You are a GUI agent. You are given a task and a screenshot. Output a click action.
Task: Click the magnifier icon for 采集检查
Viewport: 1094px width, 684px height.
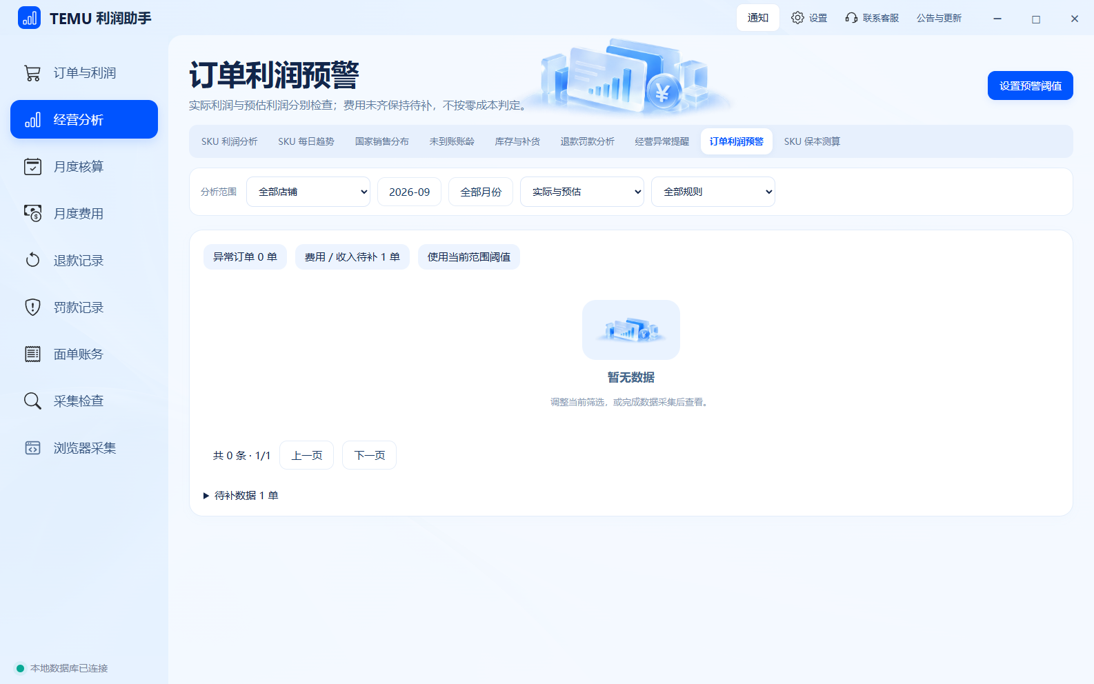tap(32, 401)
